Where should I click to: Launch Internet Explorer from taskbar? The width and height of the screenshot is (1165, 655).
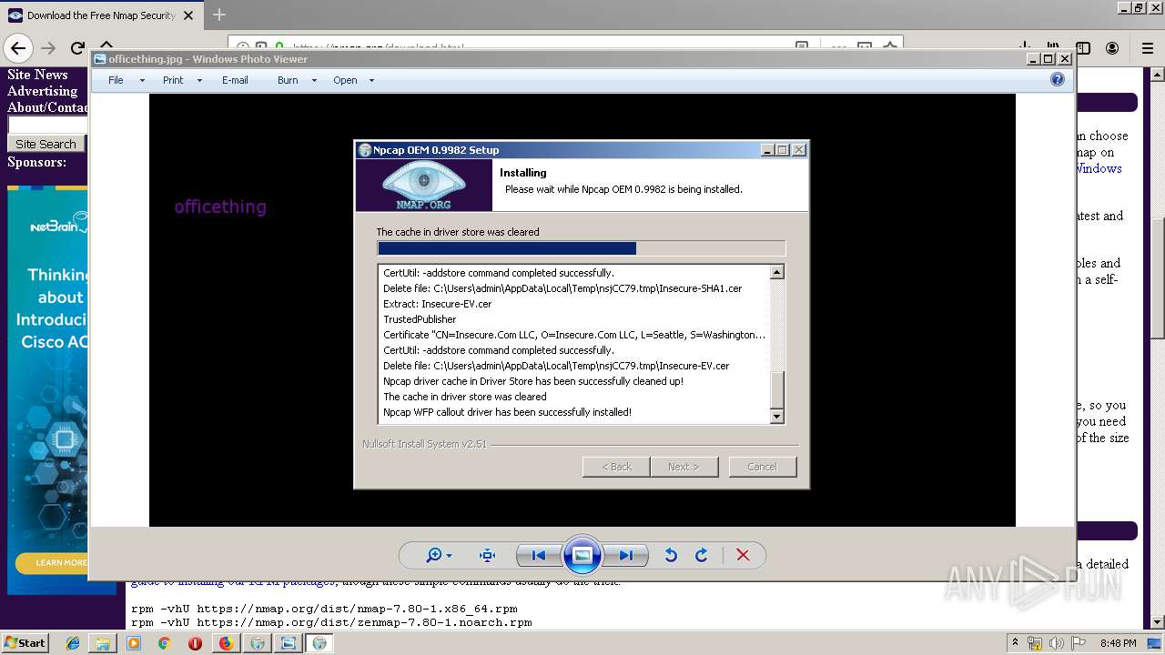pyautogui.click(x=73, y=643)
